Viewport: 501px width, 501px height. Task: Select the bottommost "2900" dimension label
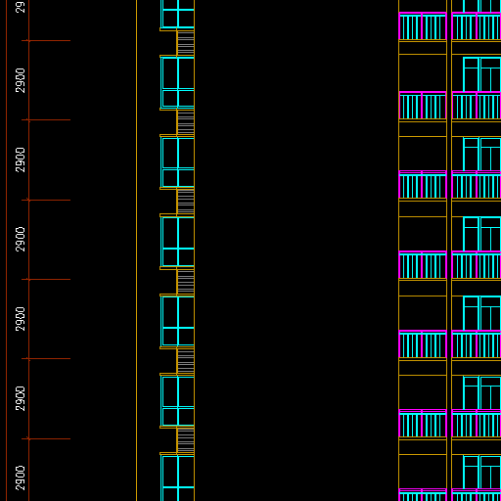pos(21,478)
